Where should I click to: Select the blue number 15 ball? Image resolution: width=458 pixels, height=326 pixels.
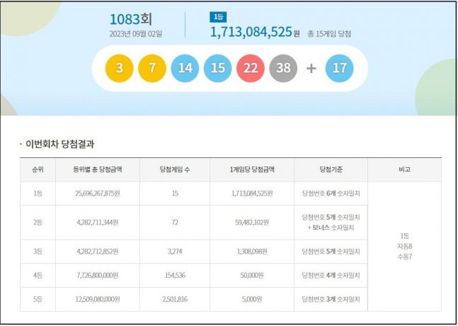click(x=217, y=68)
